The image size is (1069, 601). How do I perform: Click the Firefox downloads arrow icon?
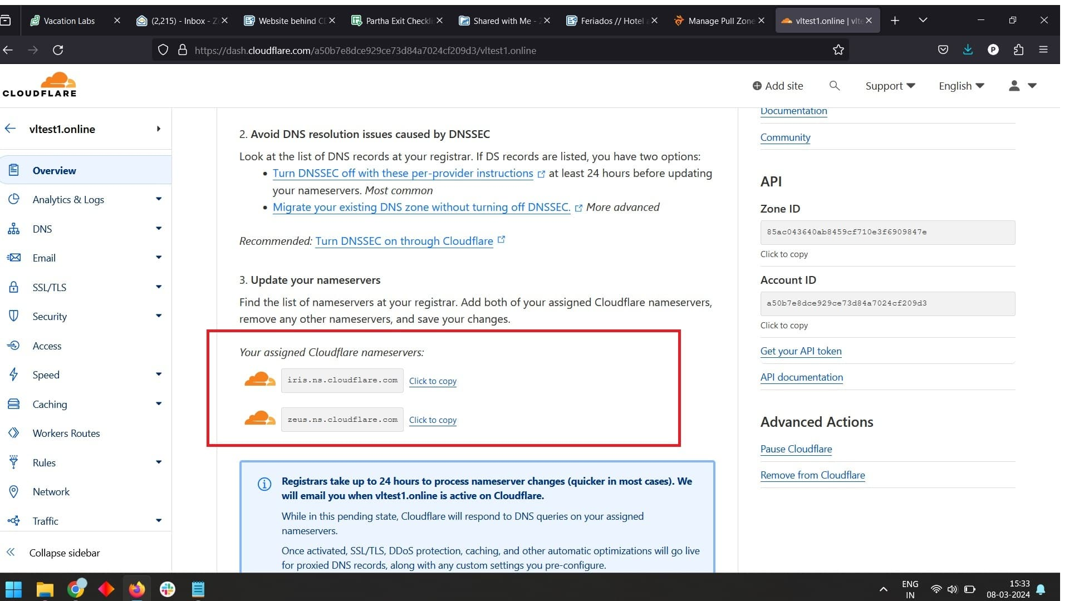pos(968,50)
